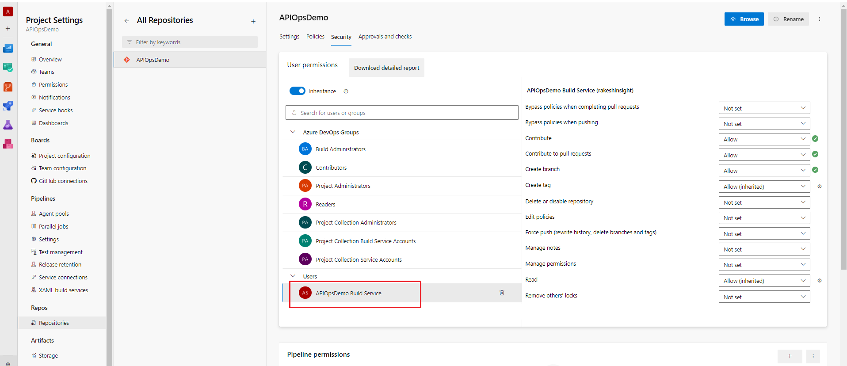Open more options kebab near Rename
847x366 pixels.
coord(819,19)
